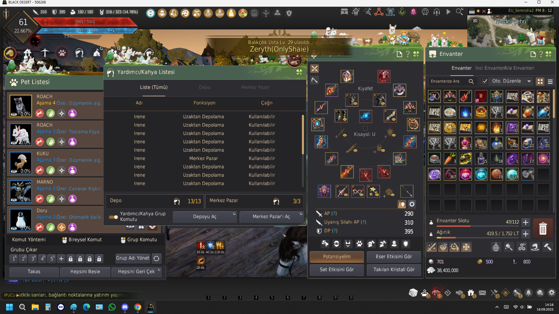This screenshot has height=314, width=559.
Task: Click the Ağırlık weight progress bar
Action: [478, 238]
